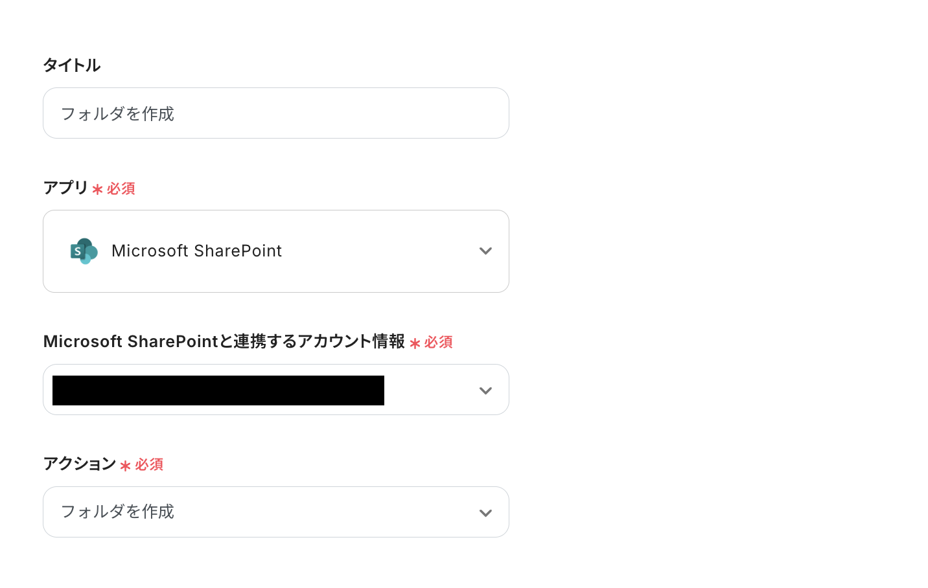Image resolution: width=928 pixels, height=588 pixels.
Task: Open the フォルダを作成 action selector
Action: coord(259,512)
